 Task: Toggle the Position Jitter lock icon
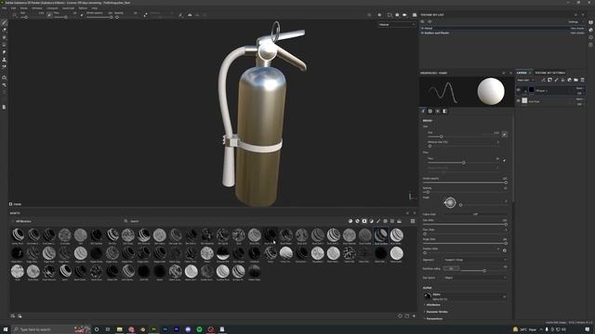click(x=505, y=250)
